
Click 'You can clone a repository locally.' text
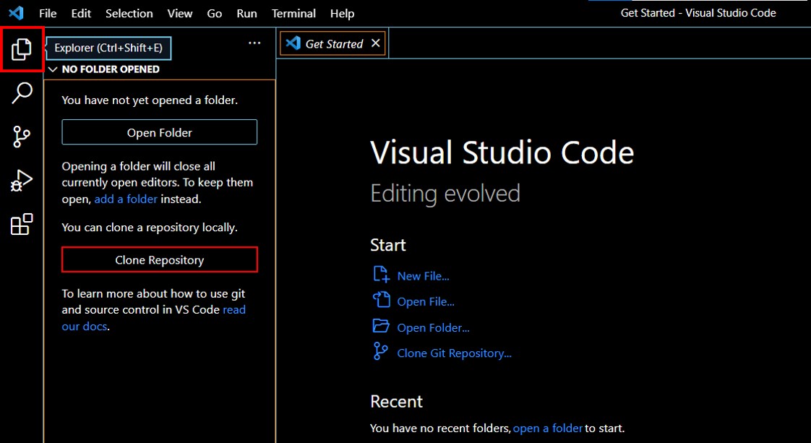coord(150,228)
